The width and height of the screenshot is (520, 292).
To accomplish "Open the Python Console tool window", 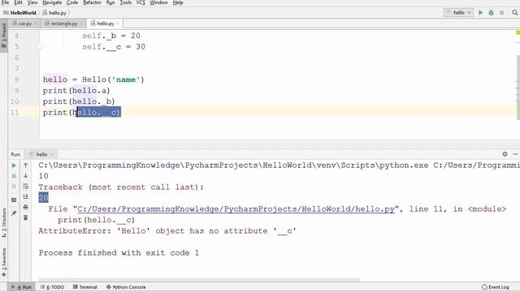I will click(x=126, y=287).
